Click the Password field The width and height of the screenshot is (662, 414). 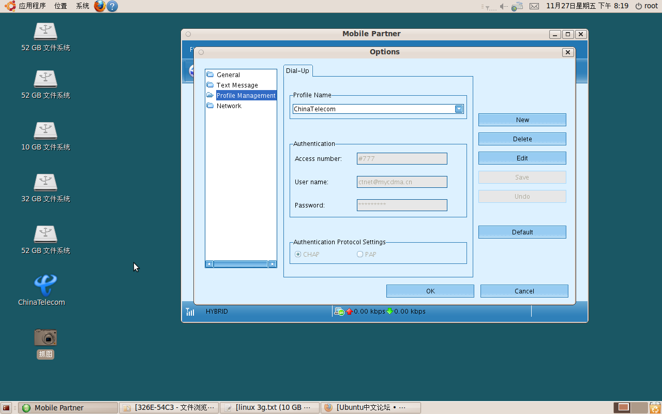point(402,205)
